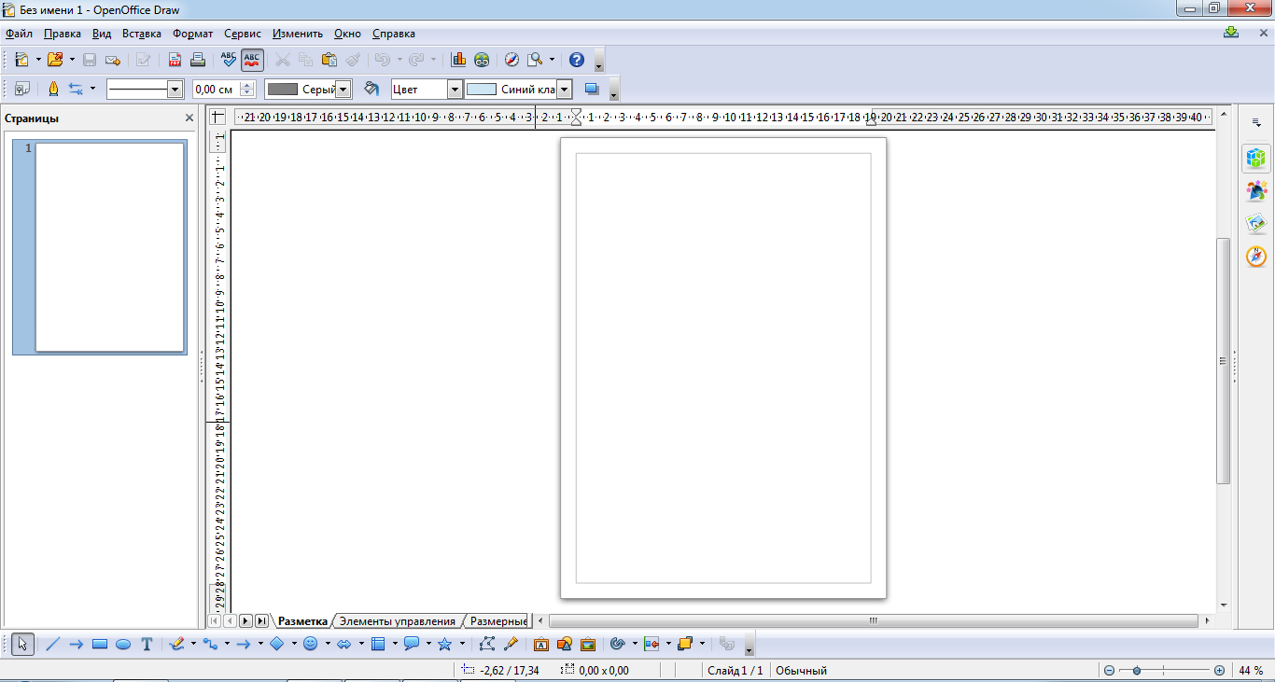Switch to the 'Элементы управления' layer tab
Screen dimensions: 1275x682
tap(397, 620)
